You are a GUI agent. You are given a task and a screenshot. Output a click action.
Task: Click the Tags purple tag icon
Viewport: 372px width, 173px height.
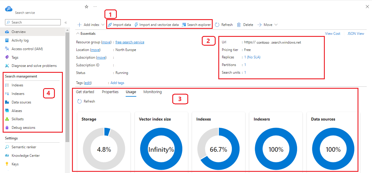7,57
